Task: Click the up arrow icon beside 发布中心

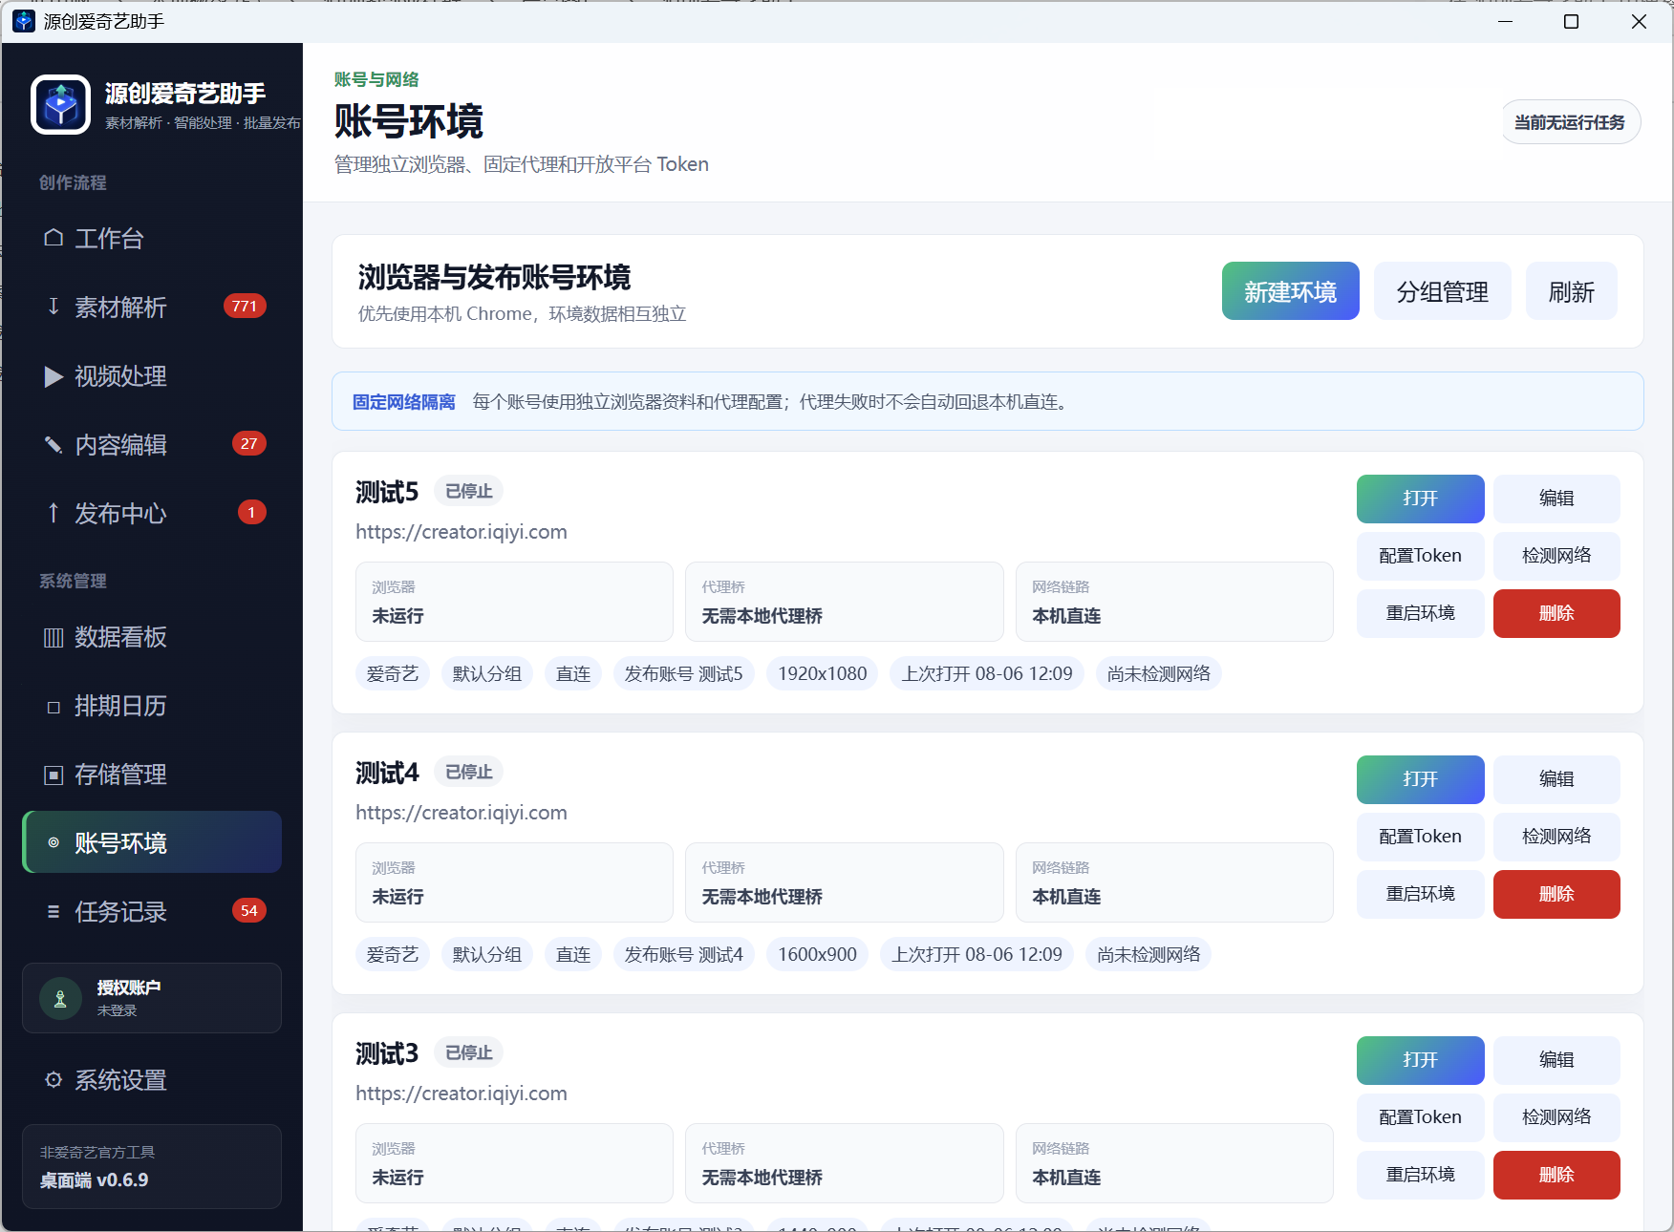Action: pos(54,513)
